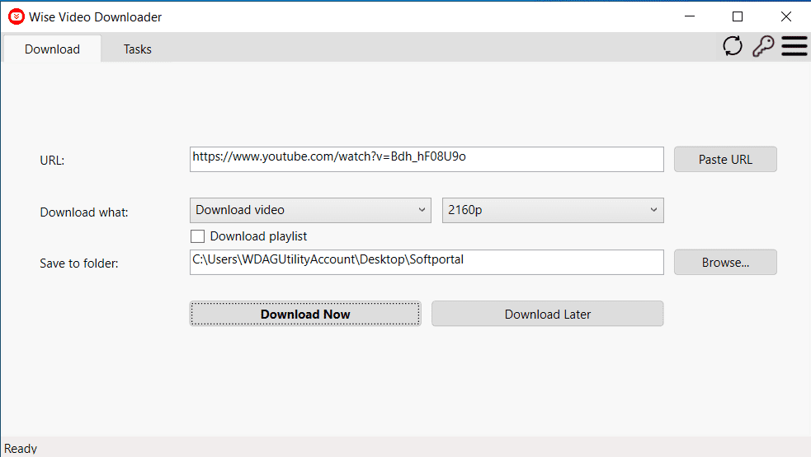The height and width of the screenshot is (457, 811).
Task: Click the Save to folder path field
Action: (427, 263)
